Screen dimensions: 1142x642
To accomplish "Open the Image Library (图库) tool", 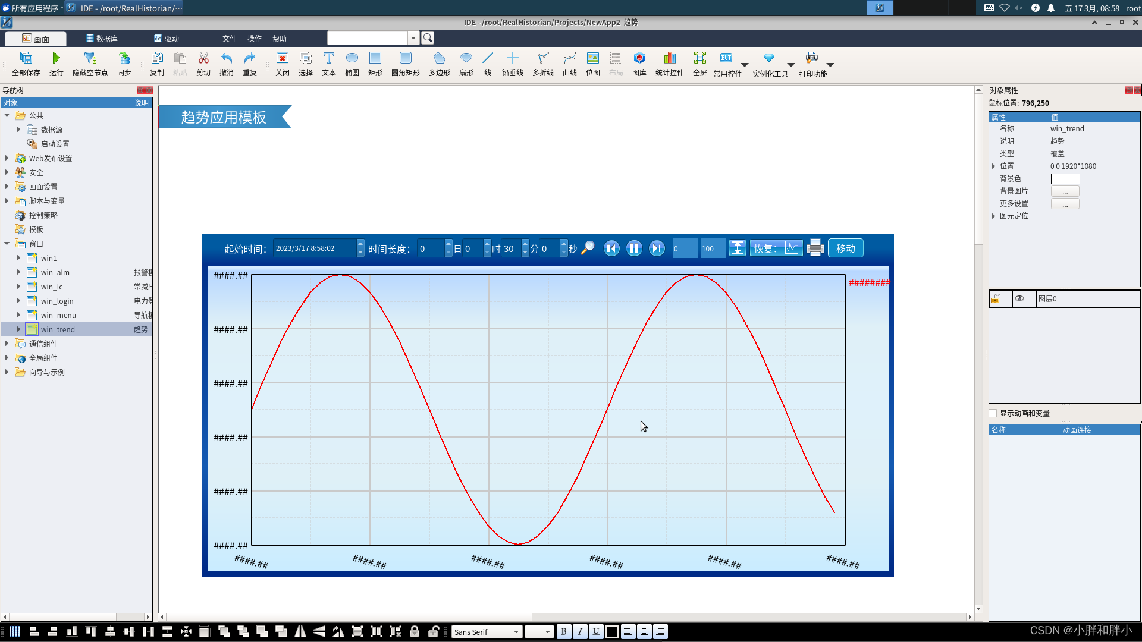I will click(639, 58).
